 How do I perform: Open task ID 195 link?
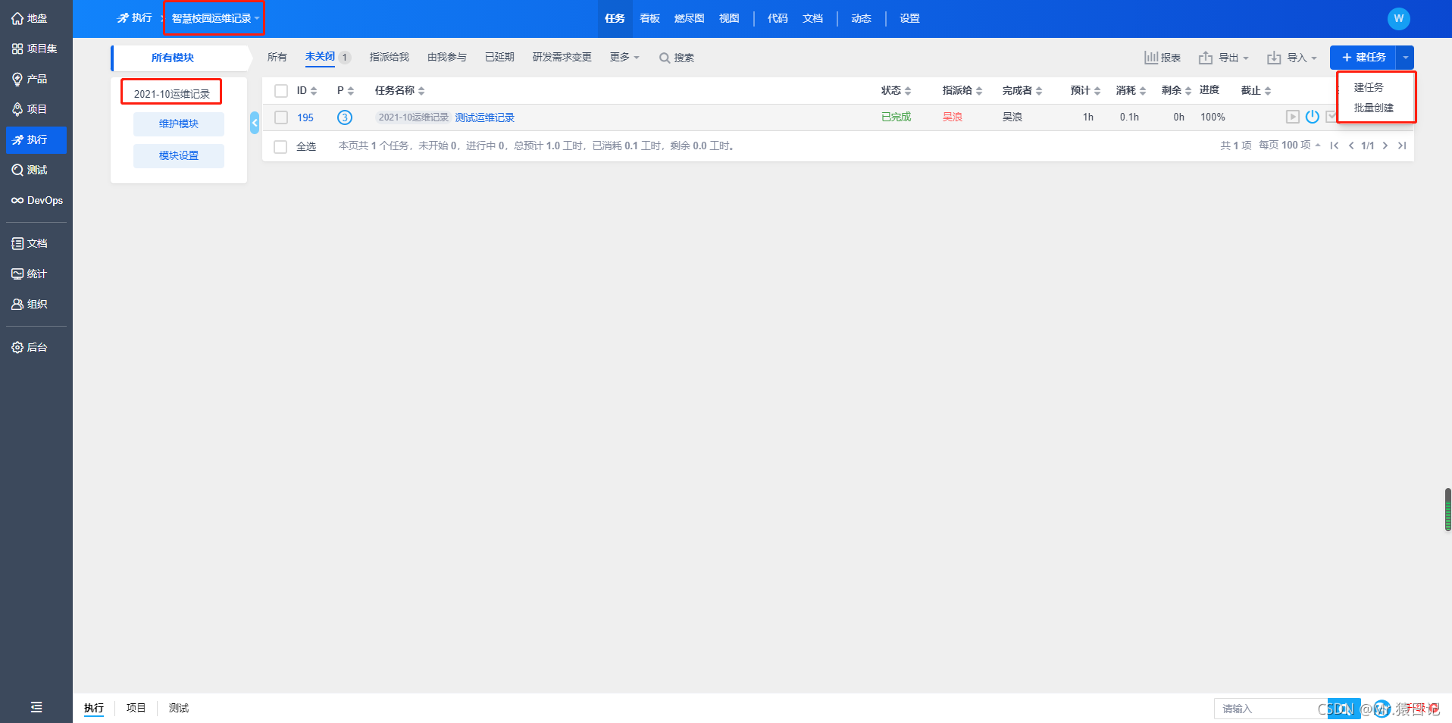point(305,117)
